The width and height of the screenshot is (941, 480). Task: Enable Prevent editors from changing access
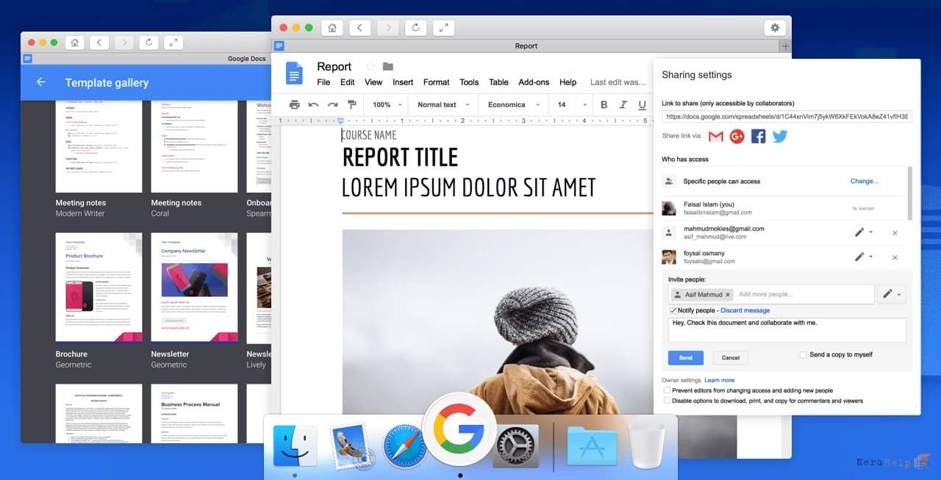coord(667,390)
